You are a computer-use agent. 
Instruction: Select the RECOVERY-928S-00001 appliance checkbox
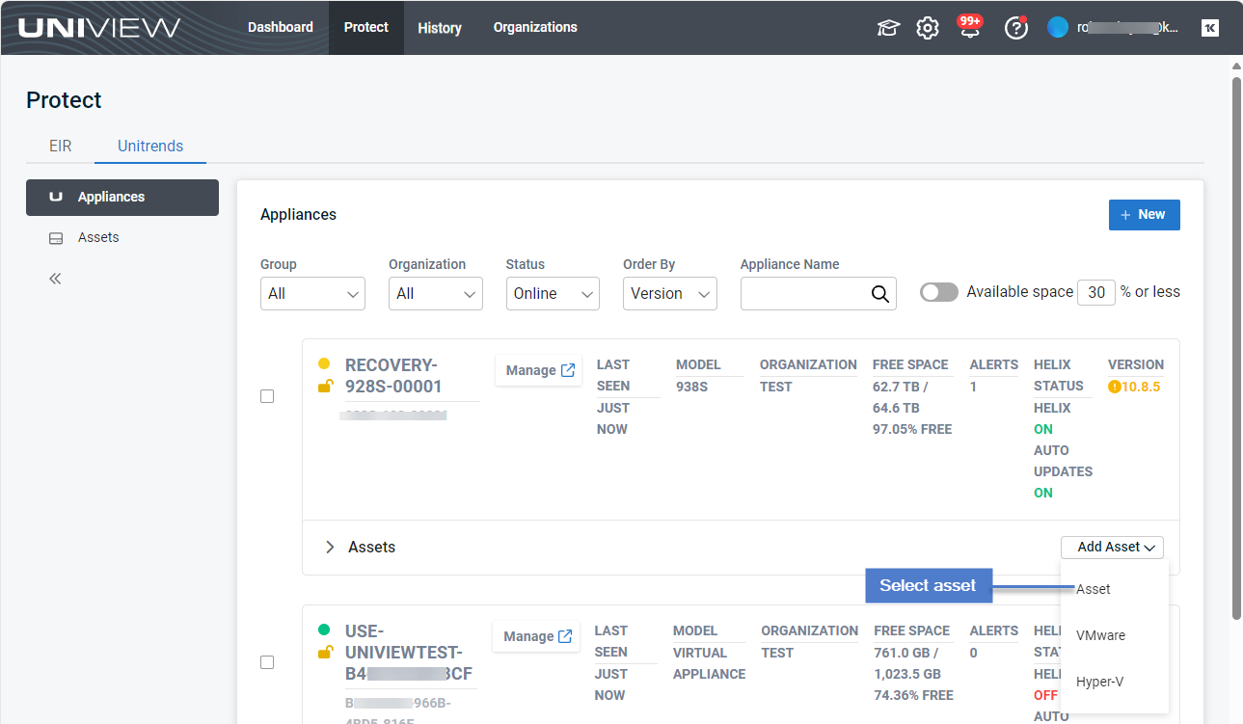(267, 396)
